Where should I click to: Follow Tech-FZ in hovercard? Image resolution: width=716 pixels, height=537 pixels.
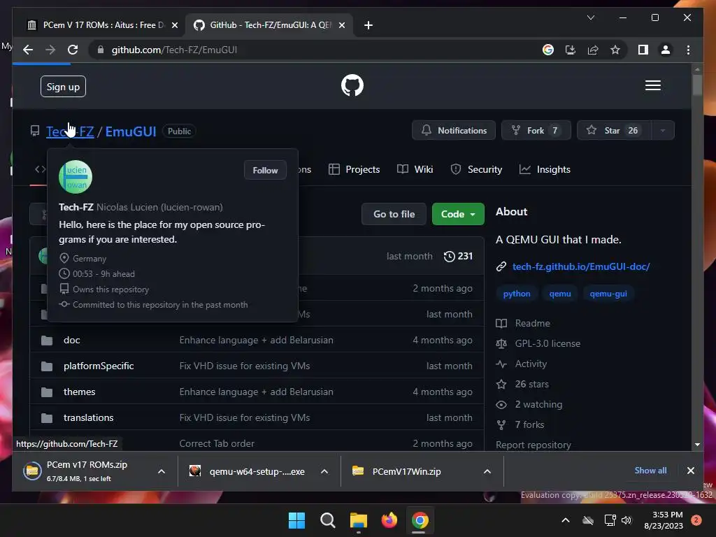265,171
